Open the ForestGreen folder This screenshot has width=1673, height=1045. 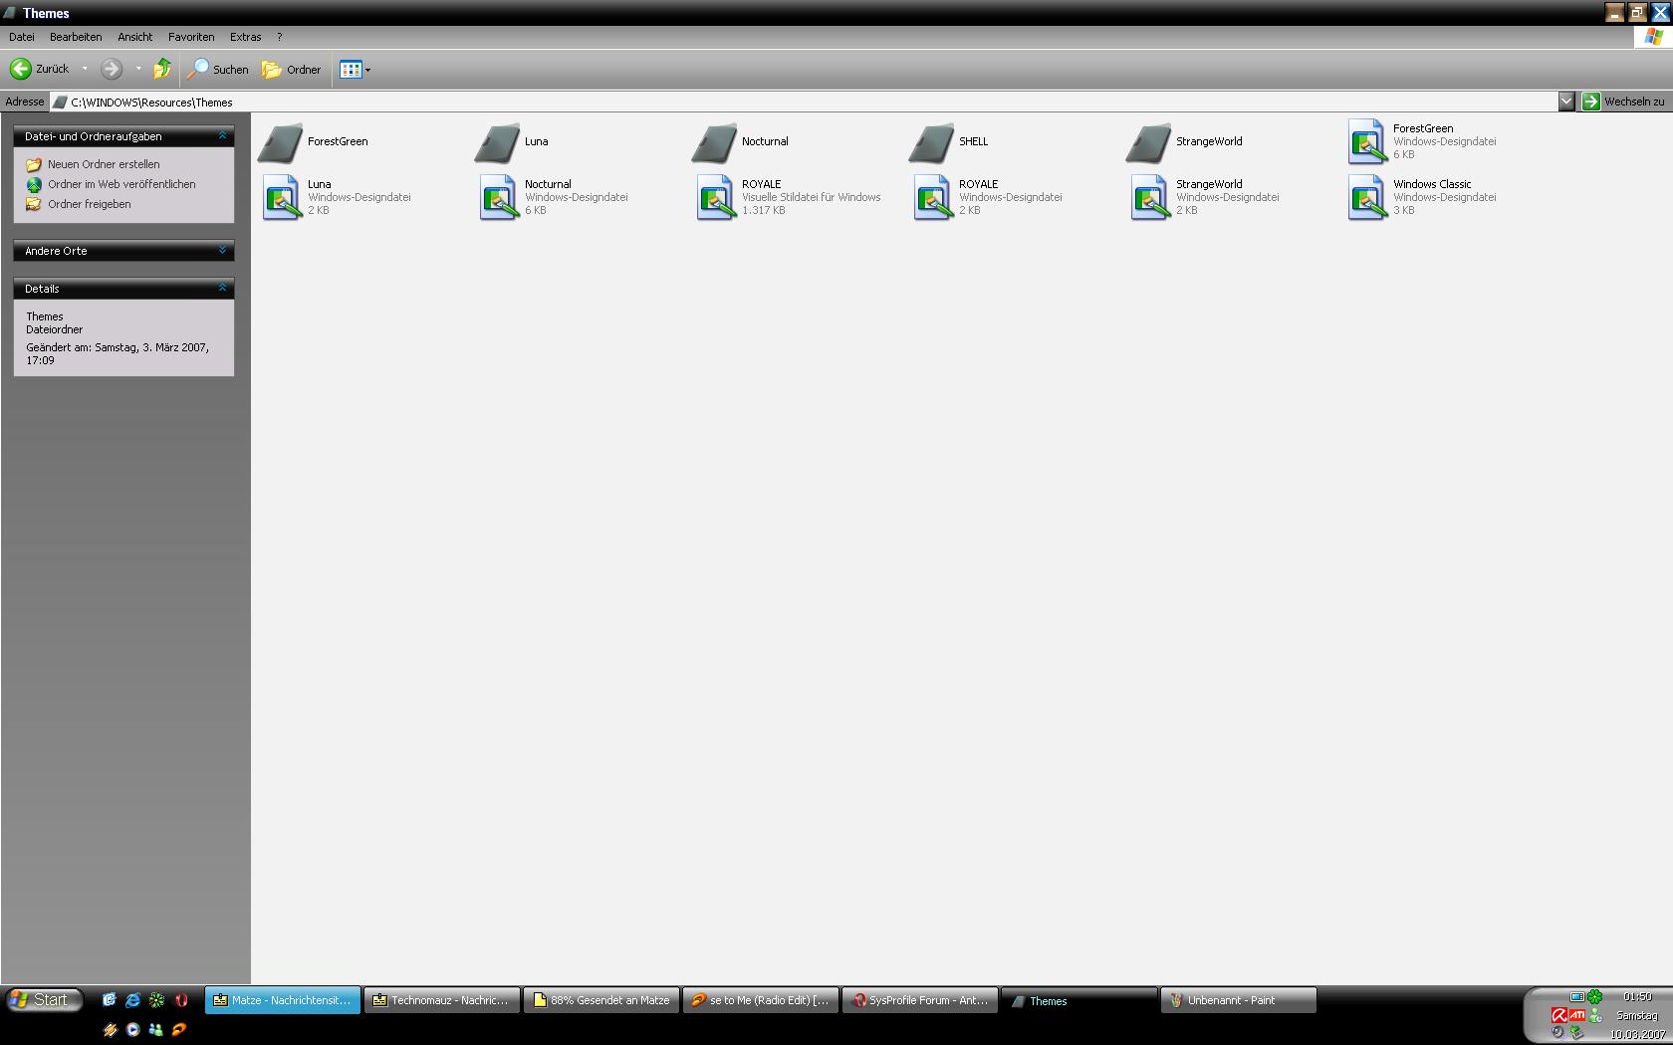click(314, 141)
